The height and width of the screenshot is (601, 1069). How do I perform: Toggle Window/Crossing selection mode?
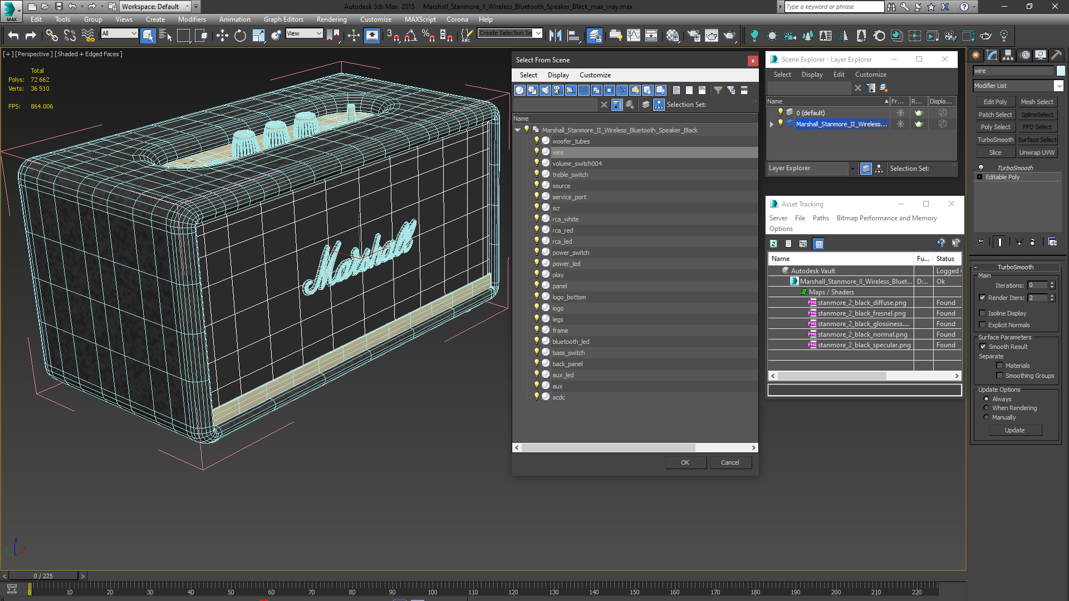click(x=201, y=36)
